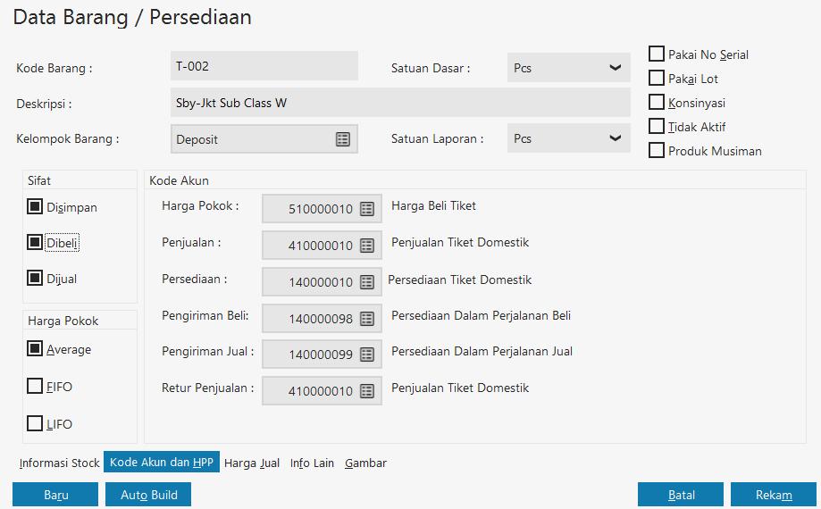Open account lookup icon for Persediaan
The image size is (821, 509).
pyautogui.click(x=367, y=282)
